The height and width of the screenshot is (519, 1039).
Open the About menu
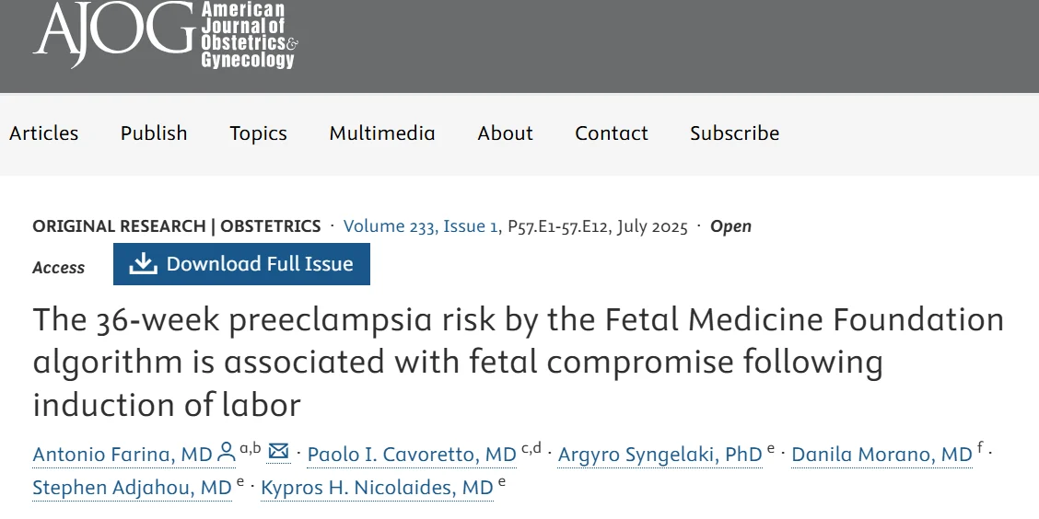(x=505, y=133)
